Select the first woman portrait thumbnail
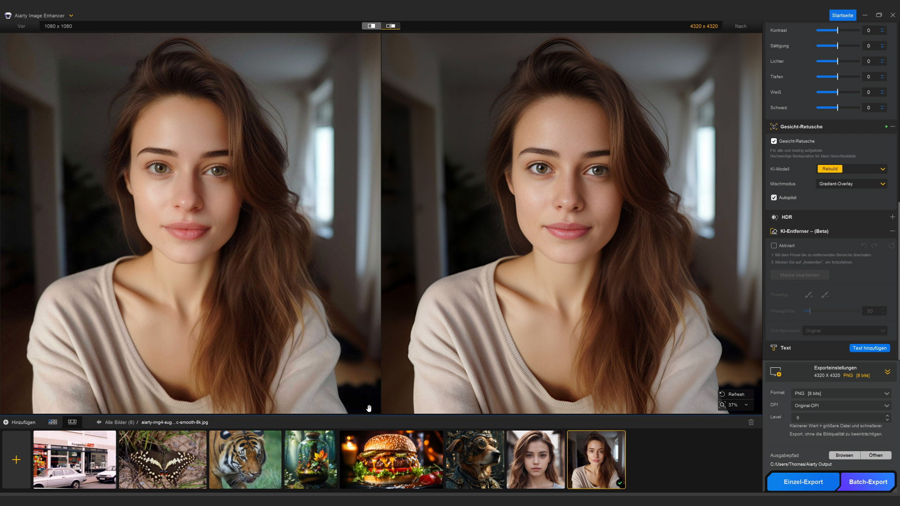This screenshot has height=506, width=900. pyautogui.click(x=536, y=460)
